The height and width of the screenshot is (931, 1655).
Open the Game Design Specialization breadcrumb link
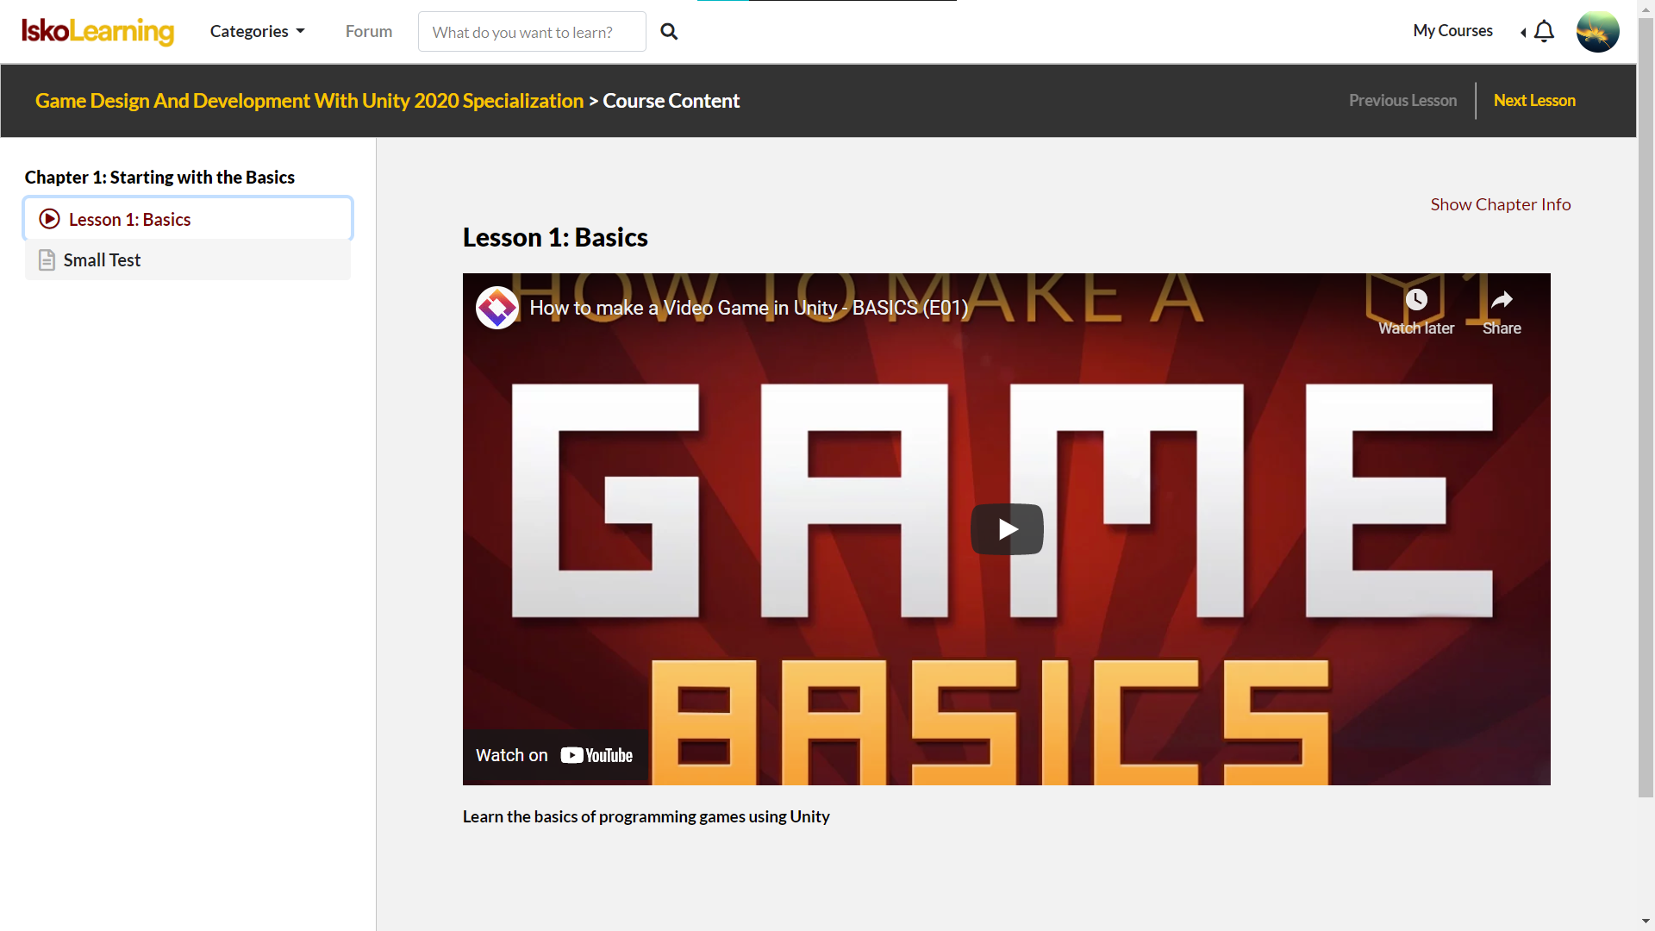point(309,101)
